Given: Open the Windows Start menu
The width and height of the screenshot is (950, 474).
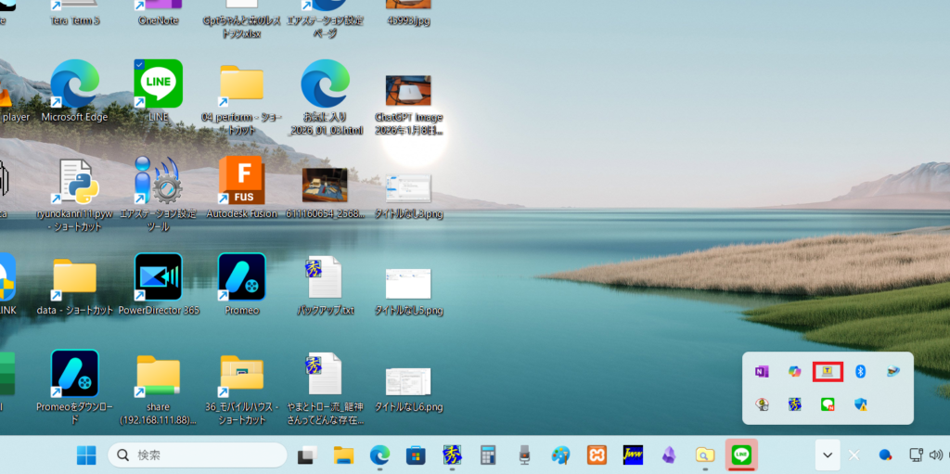Looking at the screenshot, I should [85, 455].
